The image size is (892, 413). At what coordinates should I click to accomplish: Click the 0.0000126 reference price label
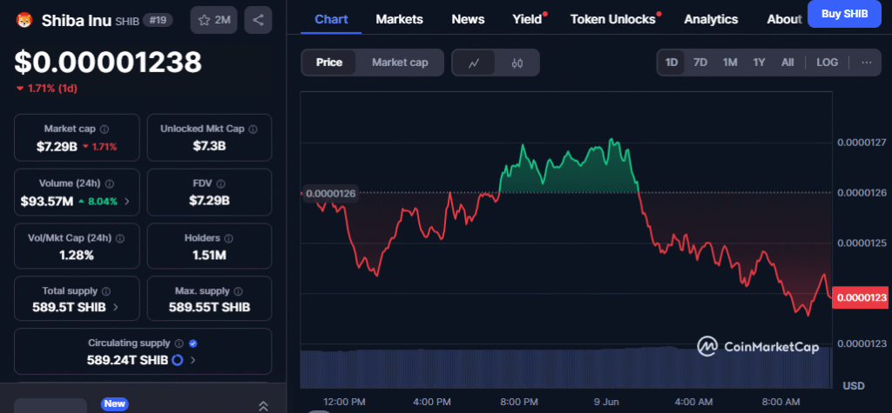(330, 194)
